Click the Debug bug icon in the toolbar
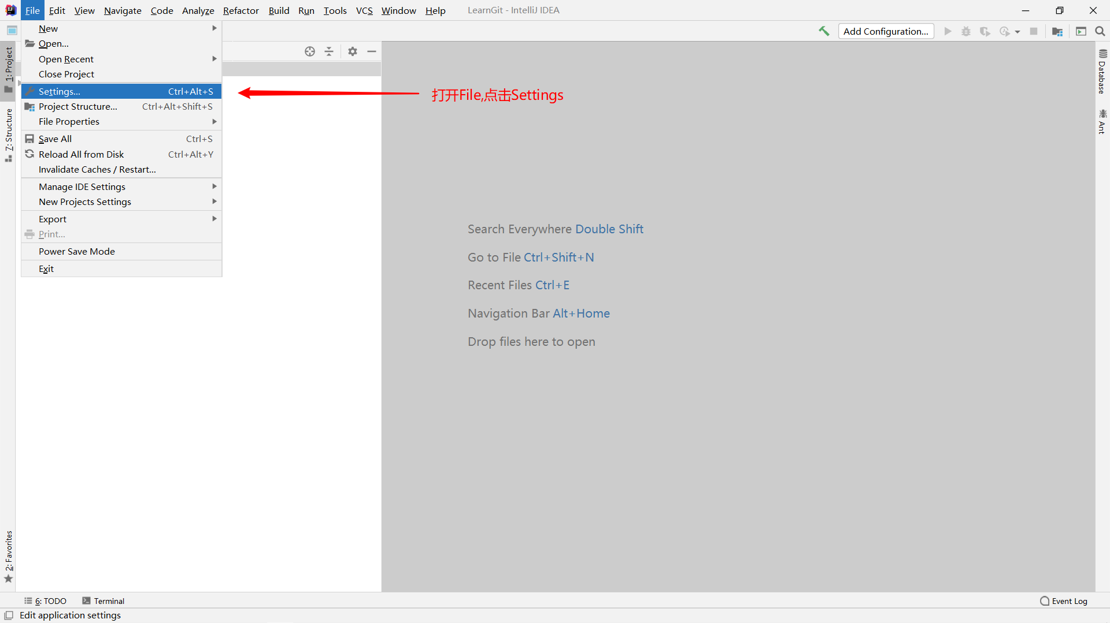This screenshot has height=623, width=1110. (x=966, y=31)
